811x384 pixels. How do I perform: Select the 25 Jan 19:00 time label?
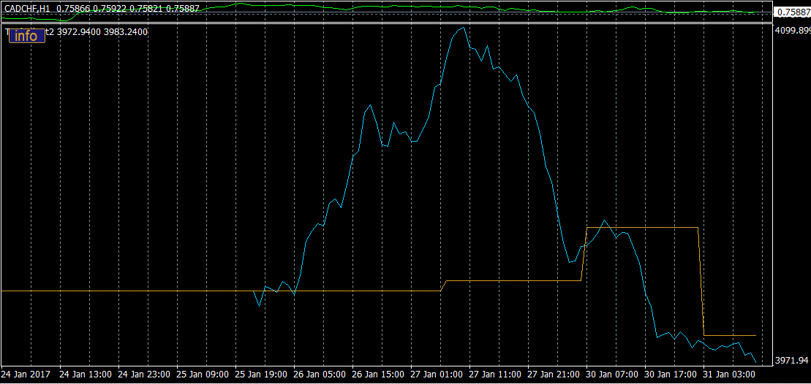[261, 374]
